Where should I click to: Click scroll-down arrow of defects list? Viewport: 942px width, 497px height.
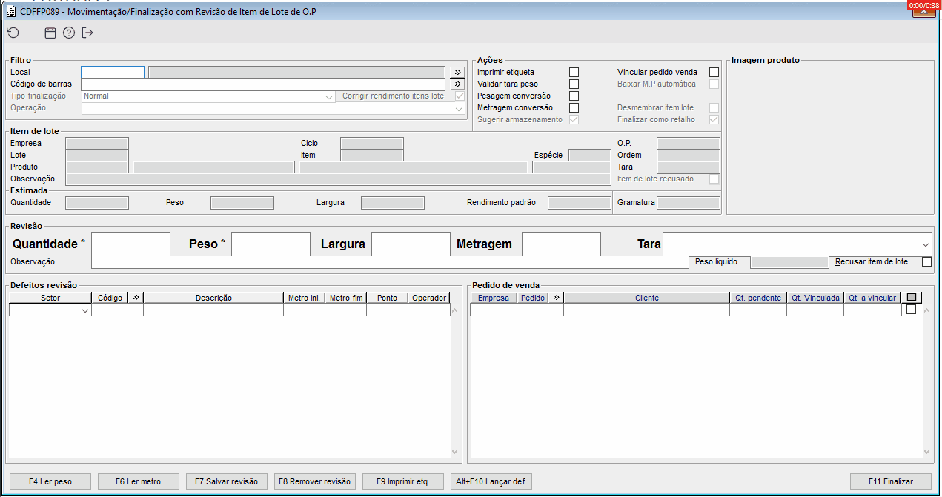coord(454,451)
